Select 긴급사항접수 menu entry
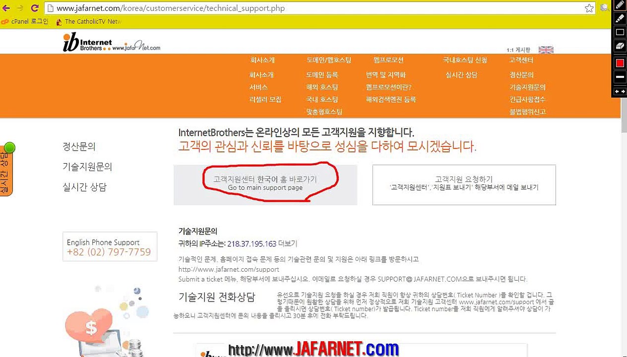 click(527, 100)
